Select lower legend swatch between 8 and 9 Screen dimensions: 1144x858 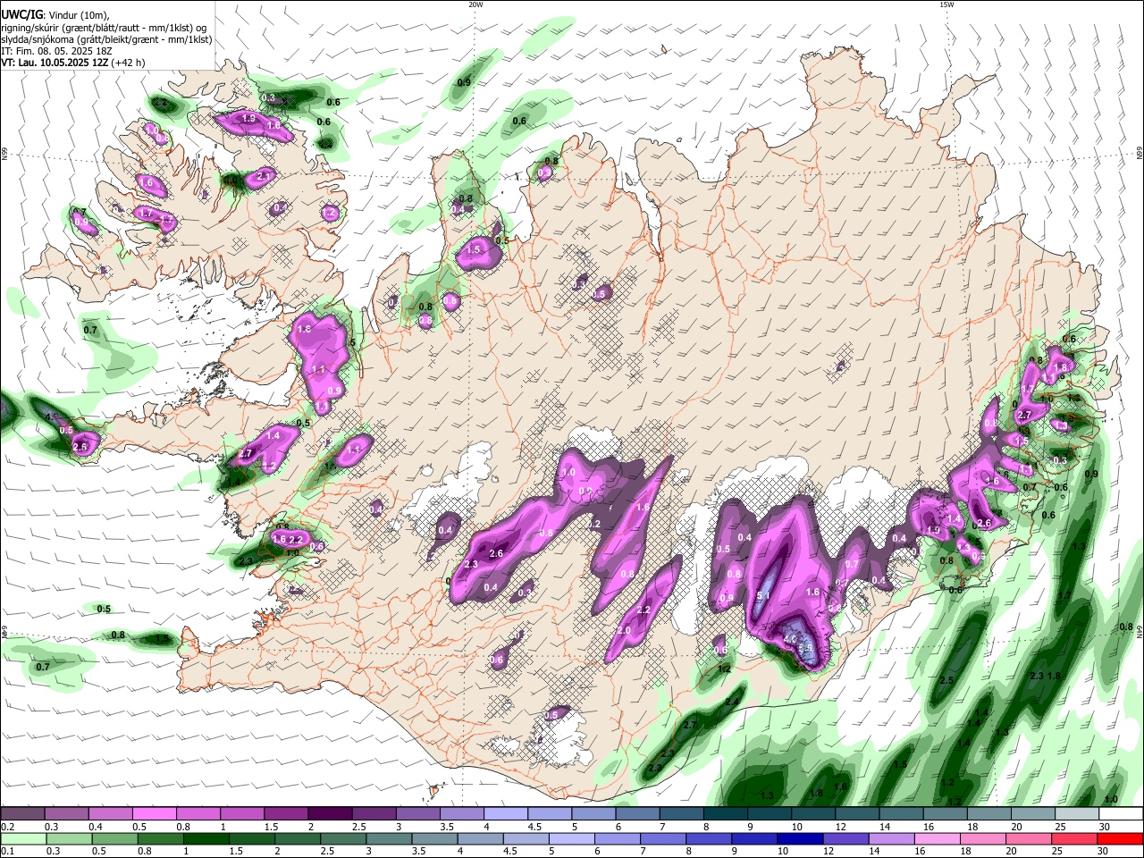pos(708,838)
